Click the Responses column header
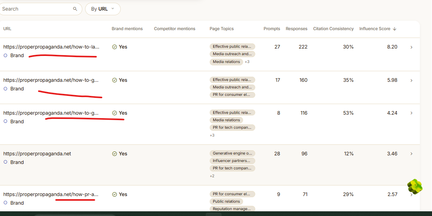Image resolution: width=432 pixels, height=216 pixels. click(296, 29)
